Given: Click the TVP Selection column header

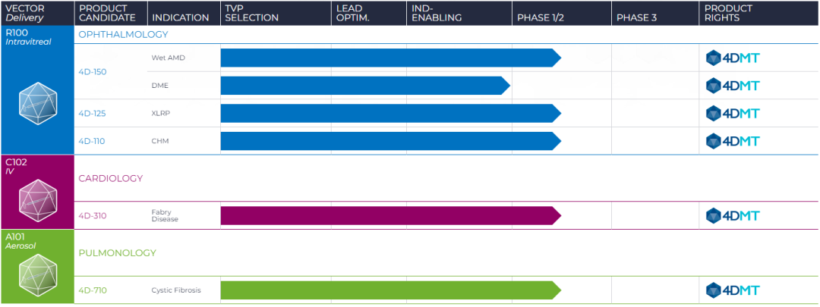Looking at the screenshot, I should click(251, 13).
